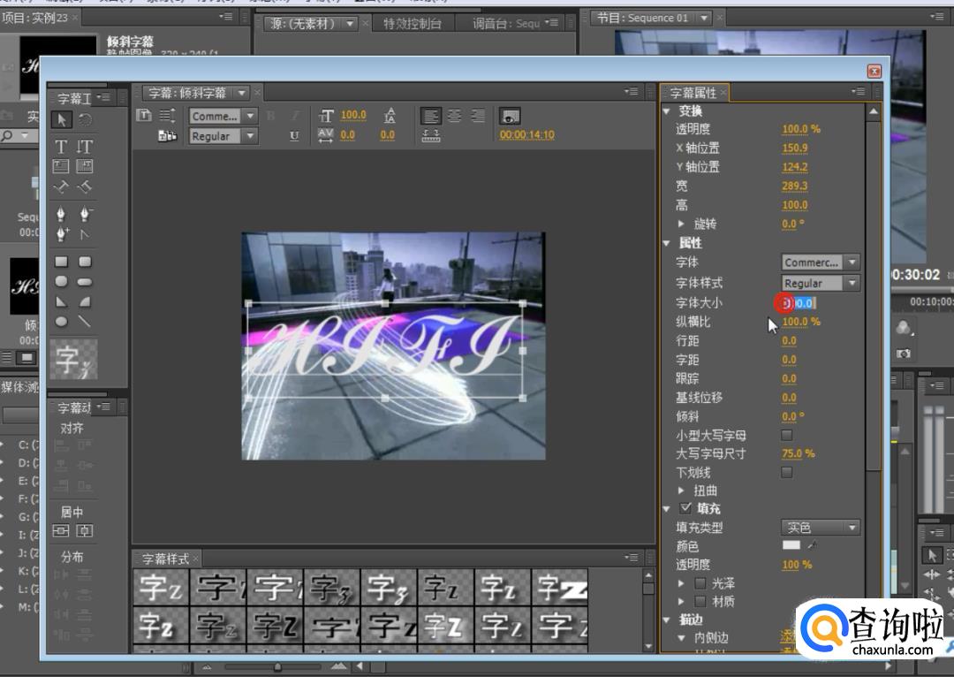This screenshot has height=677, width=954.
Task: Choose the Line drawing tool
Action: (x=85, y=322)
